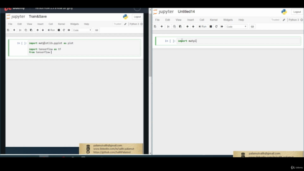Rename the Train&Save notebook title

point(38,17)
